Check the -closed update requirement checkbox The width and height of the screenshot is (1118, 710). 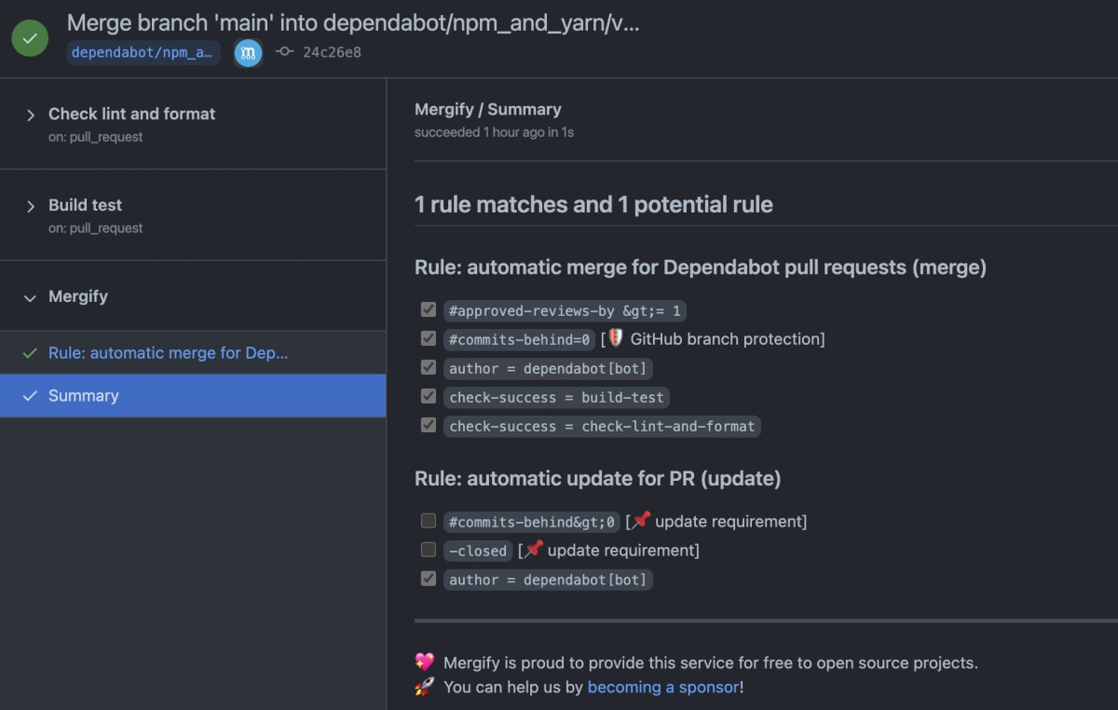tap(429, 550)
